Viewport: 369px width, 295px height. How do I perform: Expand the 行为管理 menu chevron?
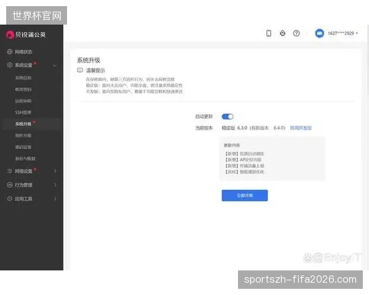(x=55, y=185)
